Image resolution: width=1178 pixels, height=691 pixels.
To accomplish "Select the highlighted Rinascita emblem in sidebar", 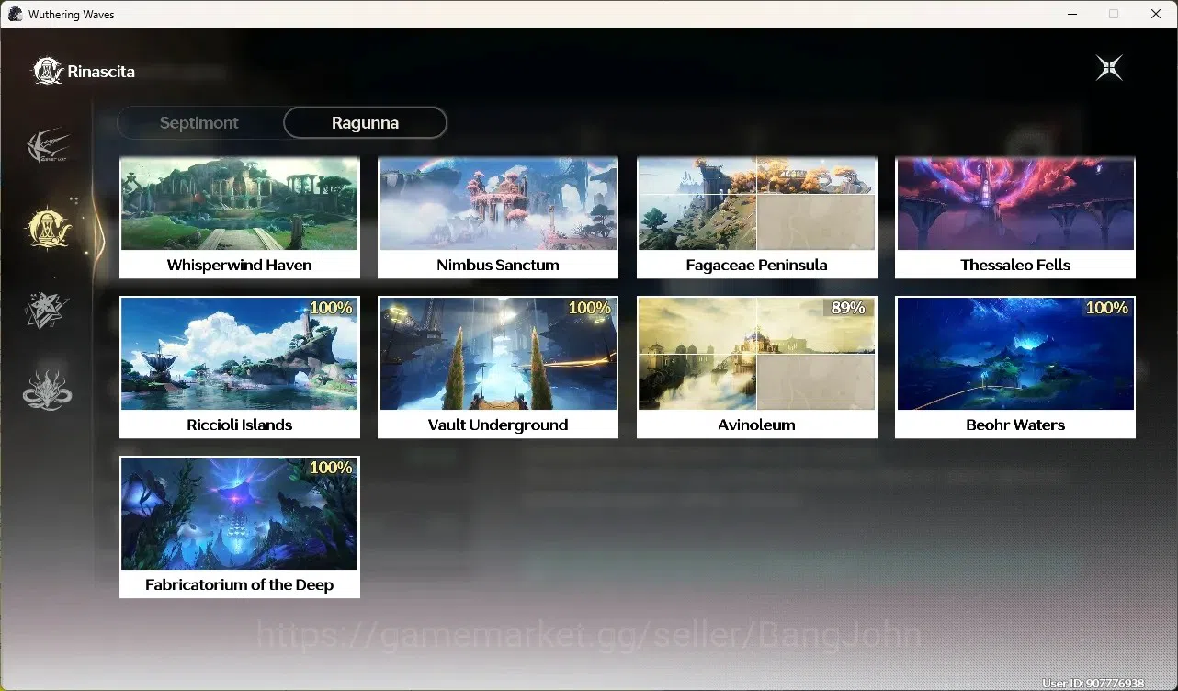I will point(48,228).
